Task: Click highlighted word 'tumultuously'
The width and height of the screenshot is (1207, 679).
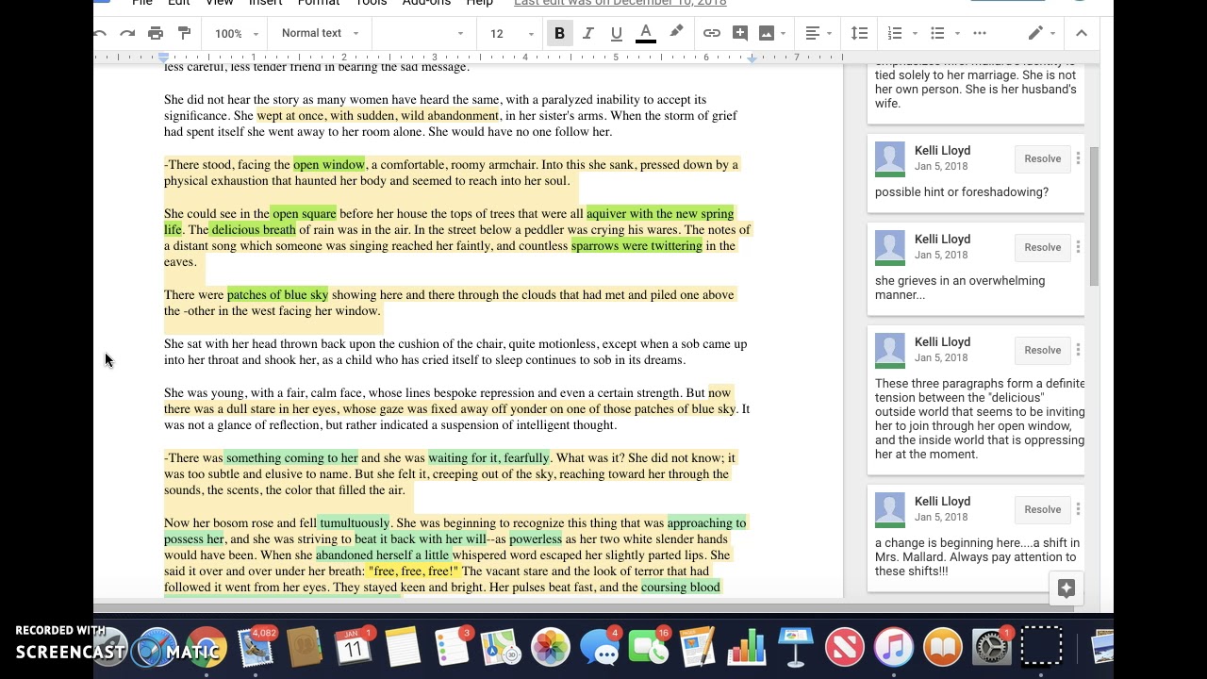Action: (354, 523)
